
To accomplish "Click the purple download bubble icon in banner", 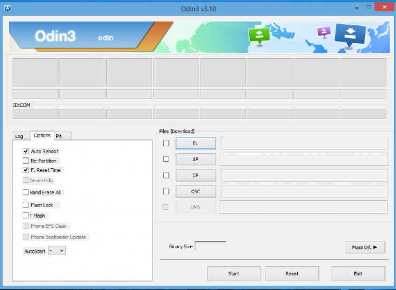I will pyautogui.click(x=324, y=32).
